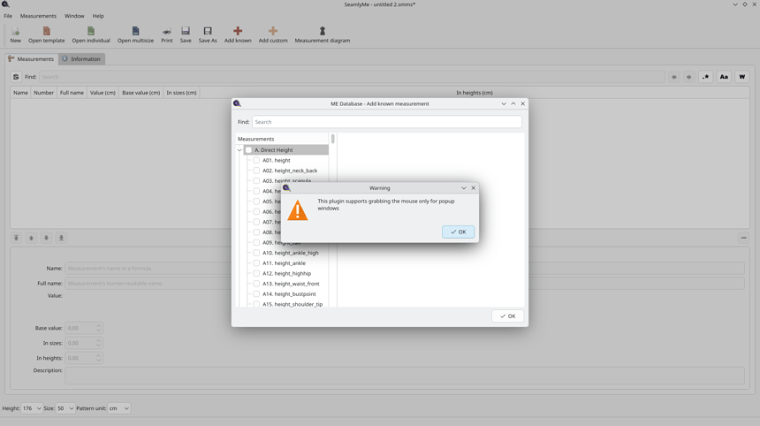Image resolution: width=760 pixels, height=426 pixels.
Task: Click the Open template icon
Action: tap(46, 34)
